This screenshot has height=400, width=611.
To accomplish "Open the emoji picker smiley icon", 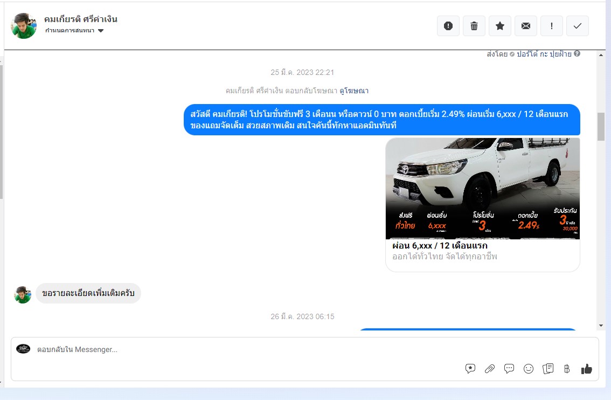I will pyautogui.click(x=529, y=368).
